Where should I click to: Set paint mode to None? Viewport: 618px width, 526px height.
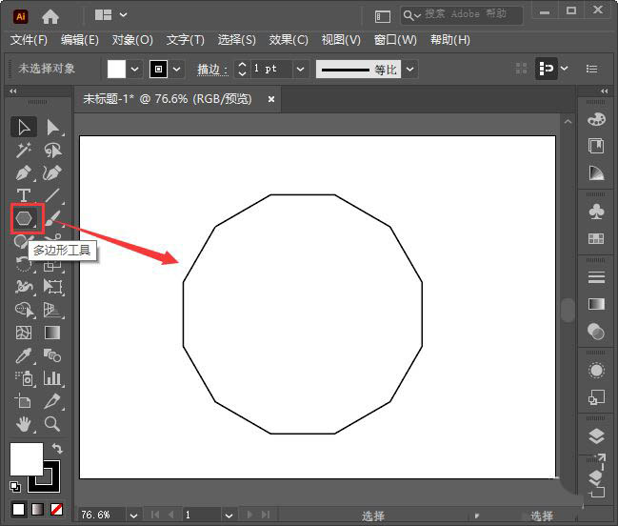[57, 509]
